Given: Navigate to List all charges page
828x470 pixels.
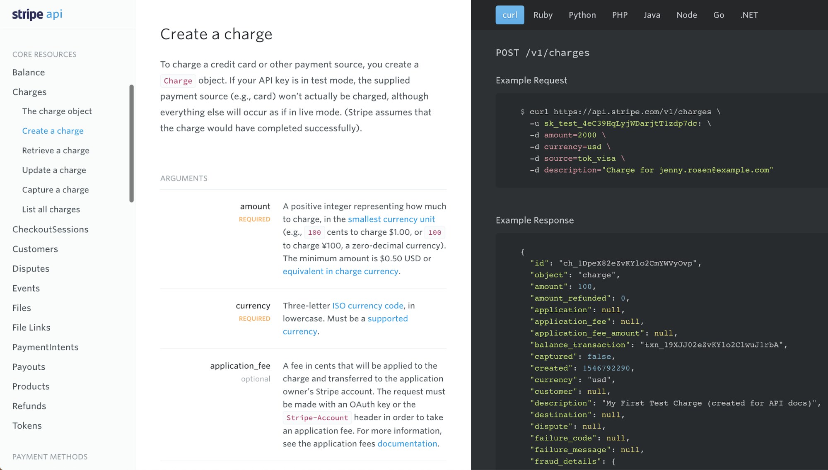Looking at the screenshot, I should [x=51, y=209].
